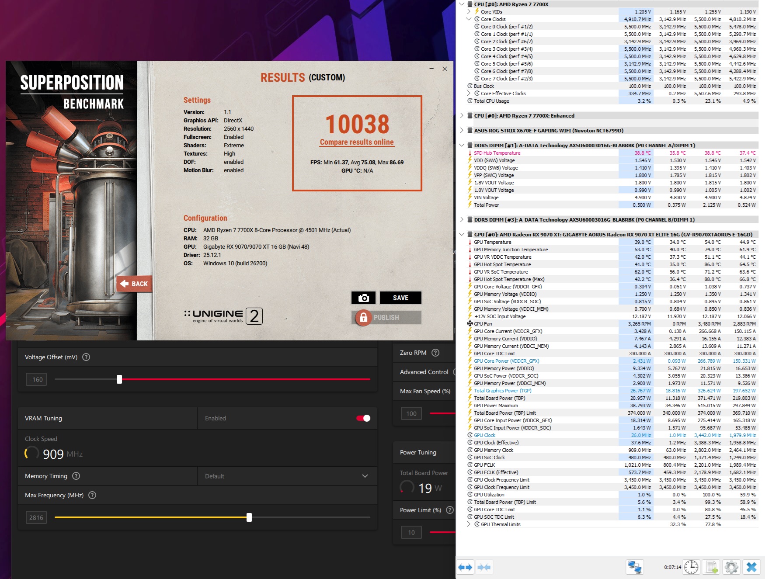Open HWiNFO sensor settings gear
This screenshot has height=579, width=765.
[x=731, y=567]
